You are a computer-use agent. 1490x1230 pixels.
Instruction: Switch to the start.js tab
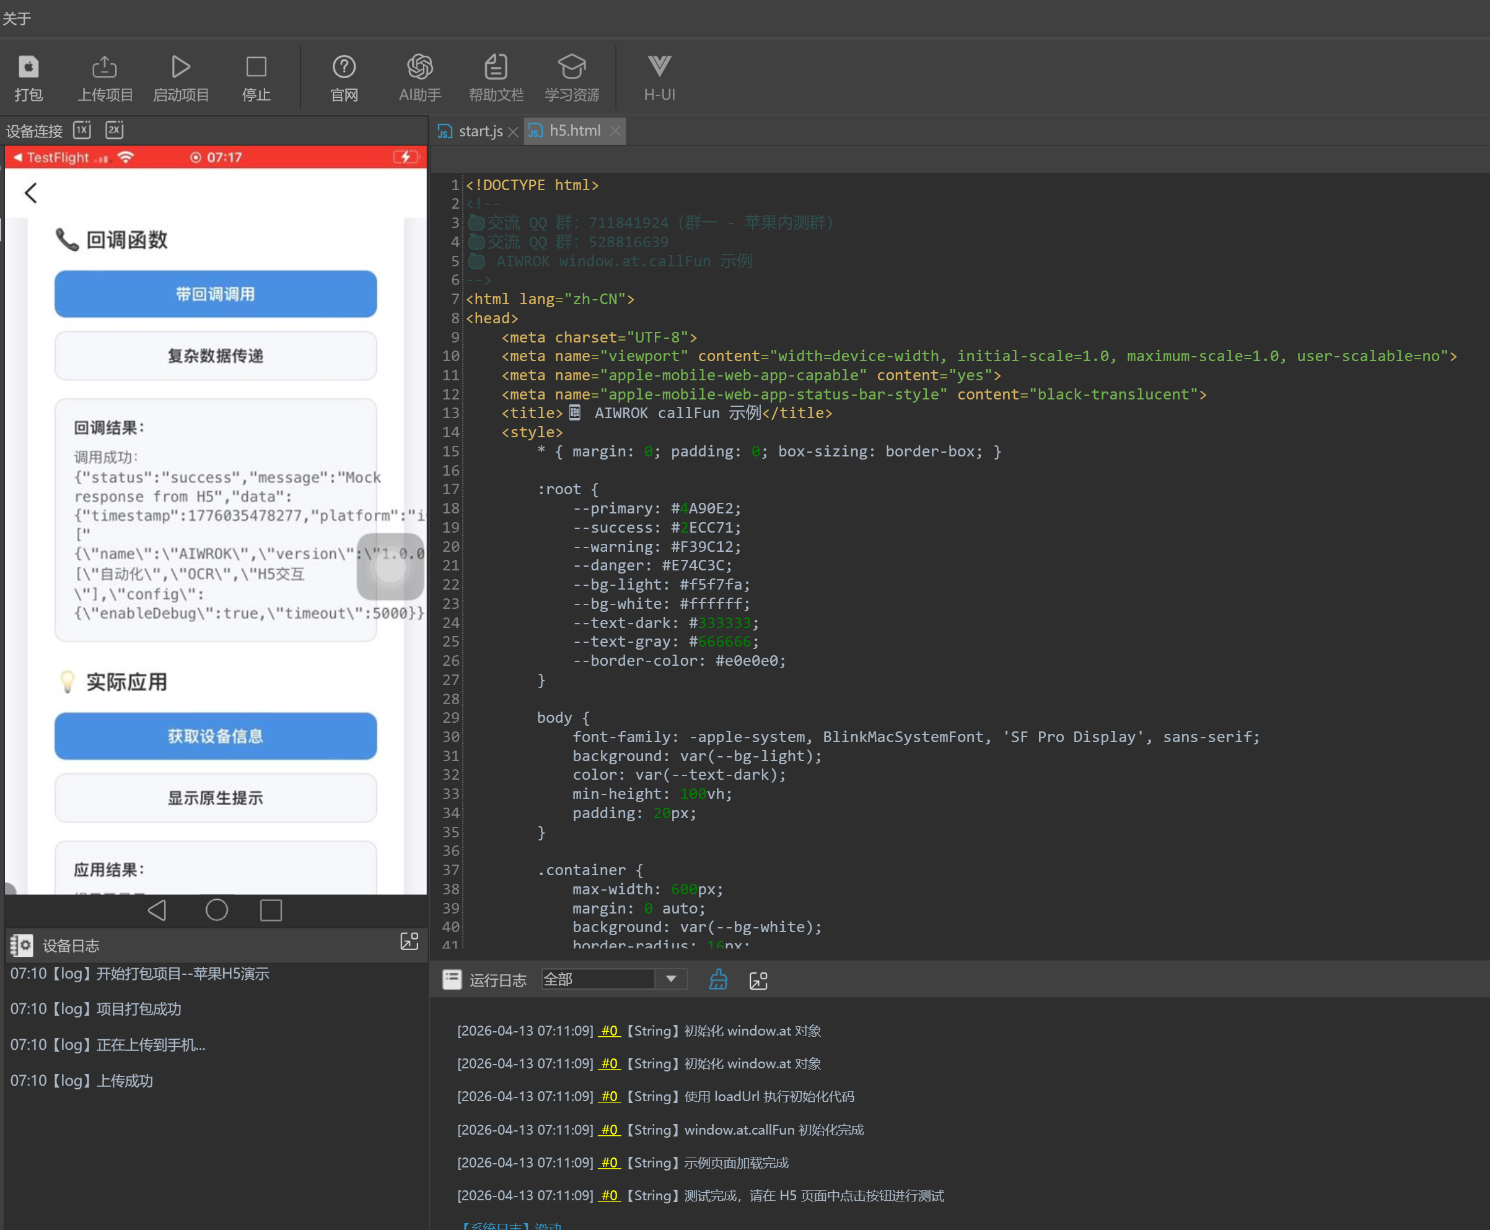[x=480, y=131]
